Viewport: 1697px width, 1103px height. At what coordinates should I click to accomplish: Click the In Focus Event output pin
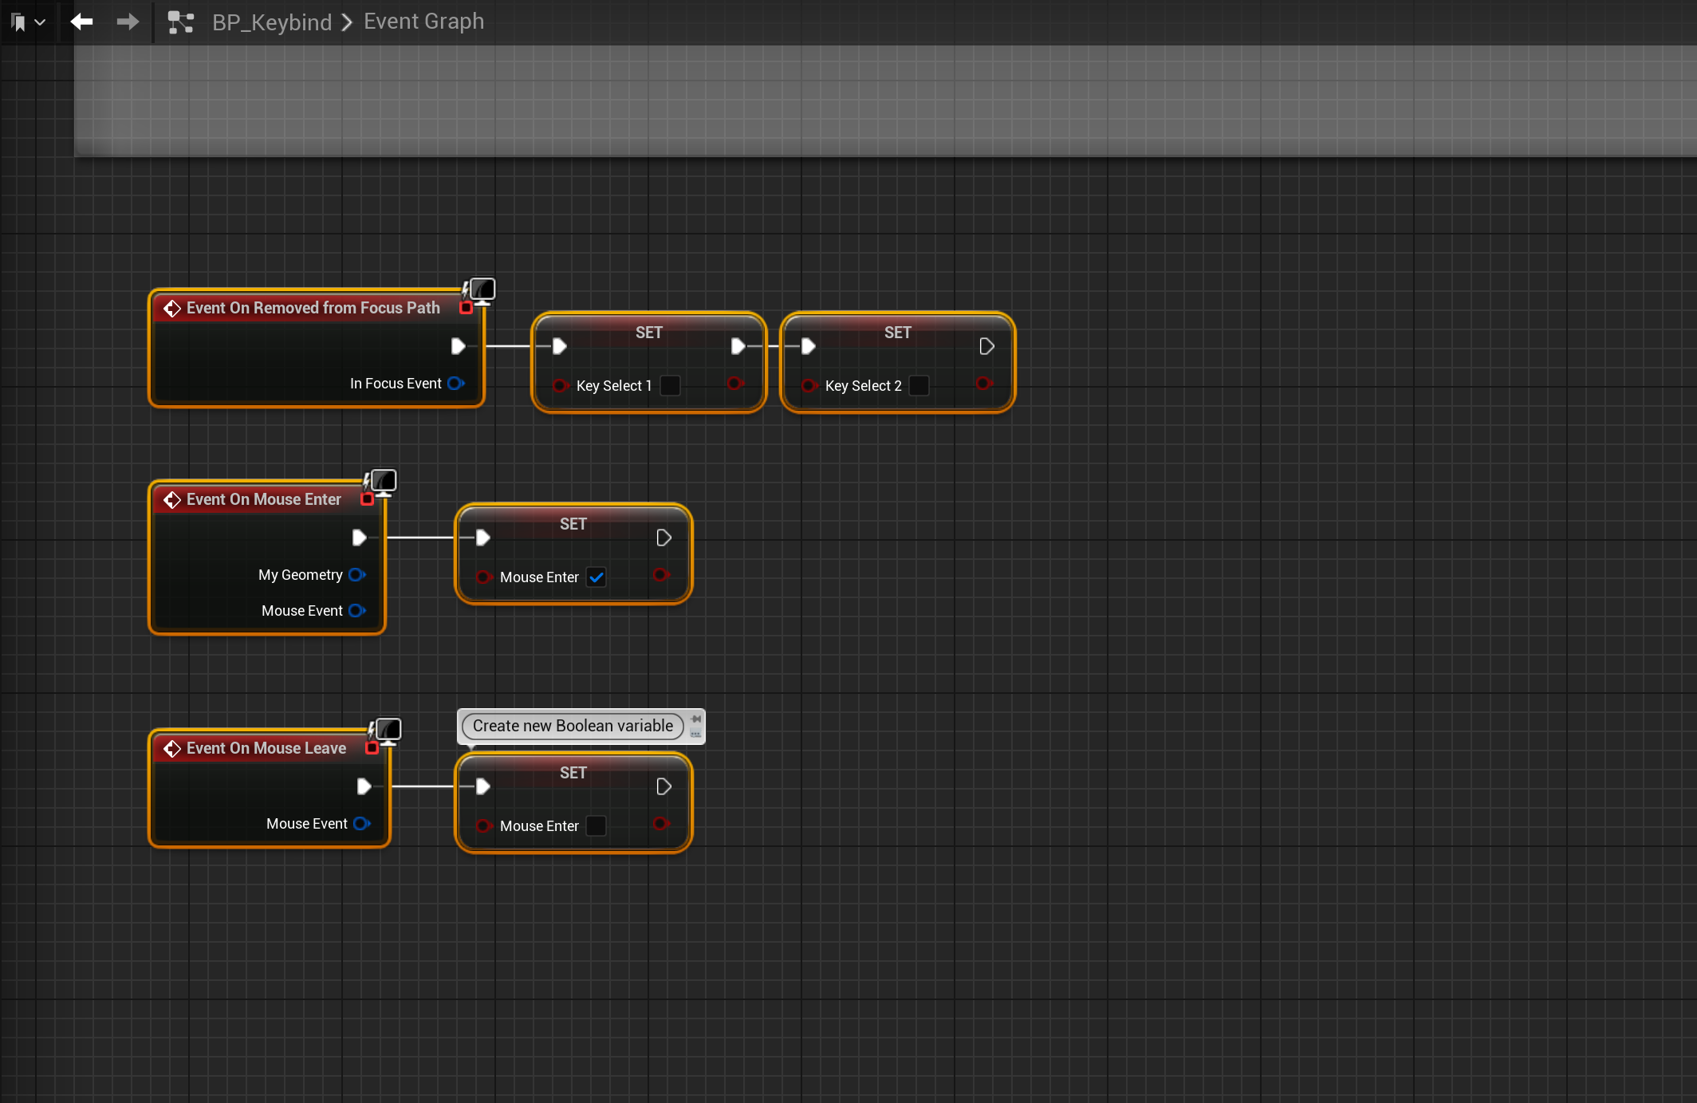(455, 384)
